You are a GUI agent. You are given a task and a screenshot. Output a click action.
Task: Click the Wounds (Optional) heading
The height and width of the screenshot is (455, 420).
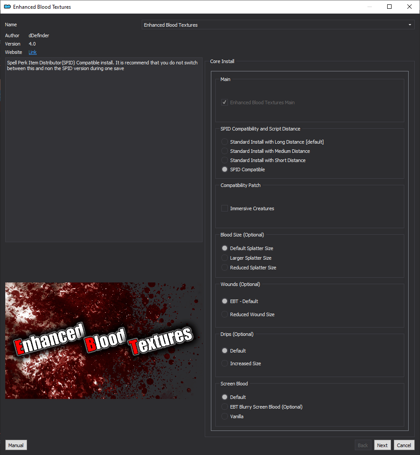pos(240,284)
